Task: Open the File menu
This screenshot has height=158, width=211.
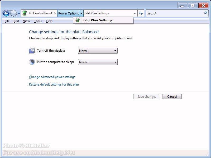Action: 7,21
